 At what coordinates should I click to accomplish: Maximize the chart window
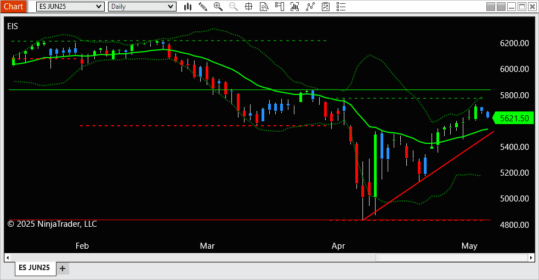pyautogui.click(x=522, y=7)
